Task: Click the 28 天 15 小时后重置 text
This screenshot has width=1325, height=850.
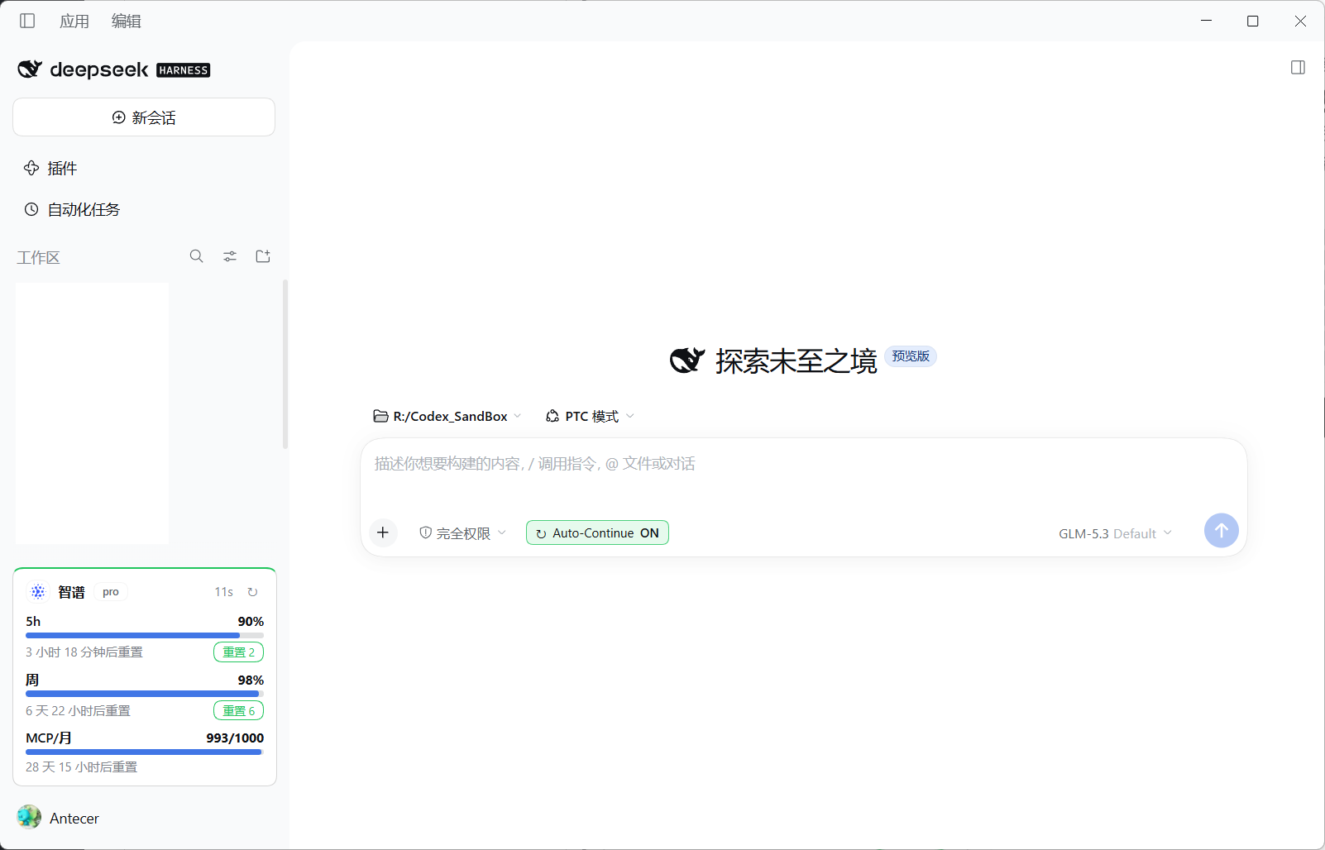Action: click(81, 766)
